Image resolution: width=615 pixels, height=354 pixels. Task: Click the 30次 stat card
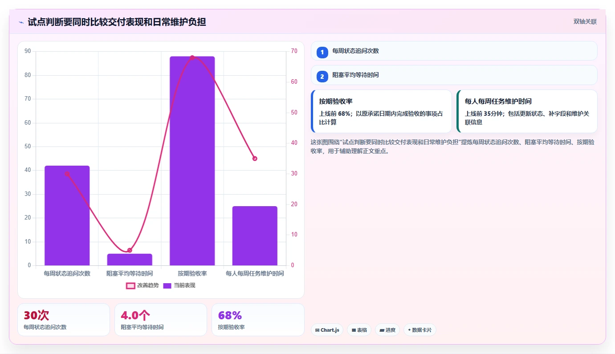64,320
